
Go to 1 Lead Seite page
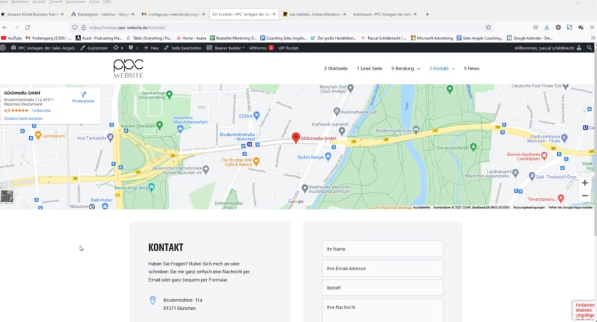pos(370,68)
